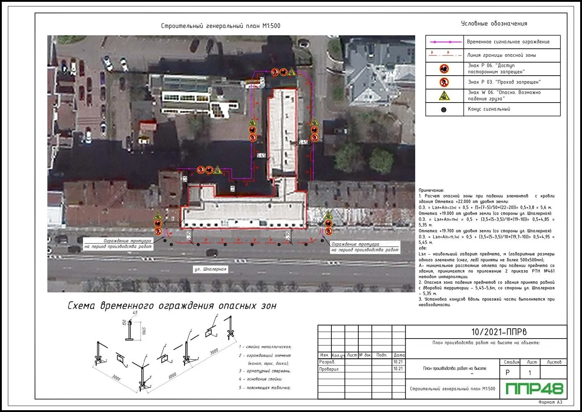Click left 'Ограждение тротуара' callout label
The height and width of the screenshot is (412, 582).
click(x=118, y=244)
